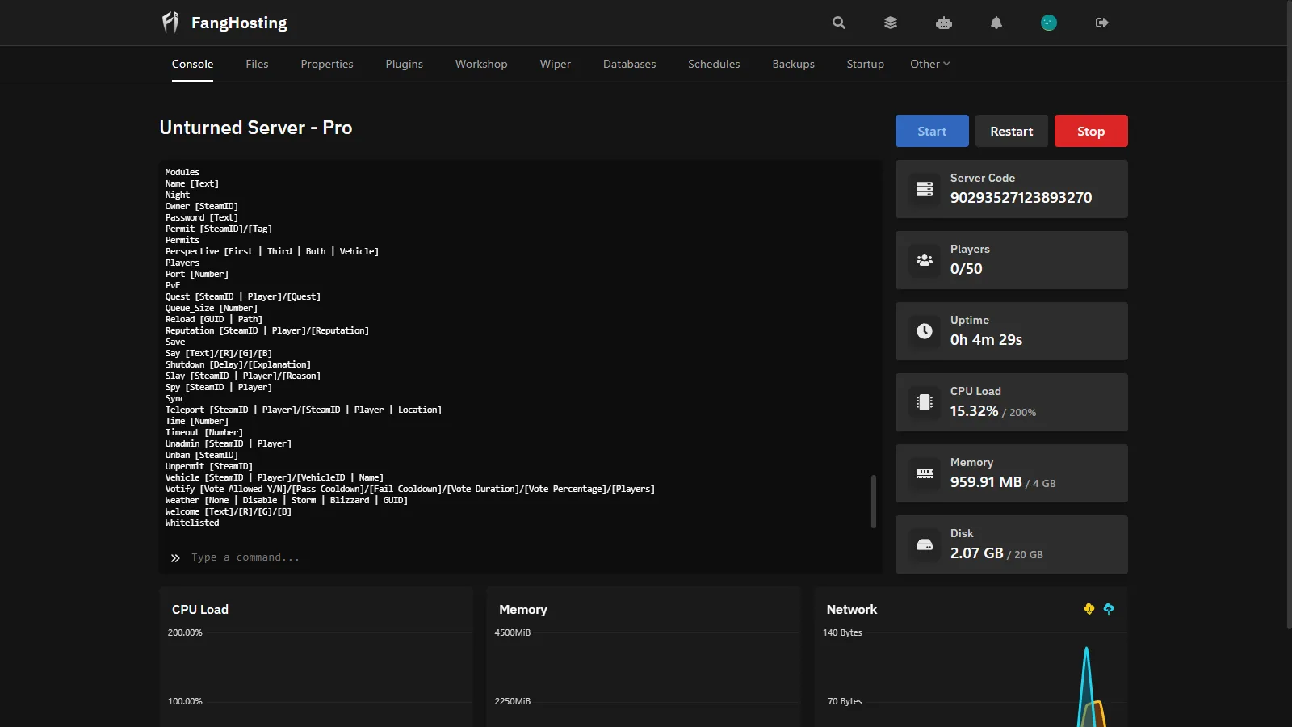The image size is (1292, 727).
Task: Open the teal user avatar icon
Action: pyautogui.click(x=1049, y=23)
